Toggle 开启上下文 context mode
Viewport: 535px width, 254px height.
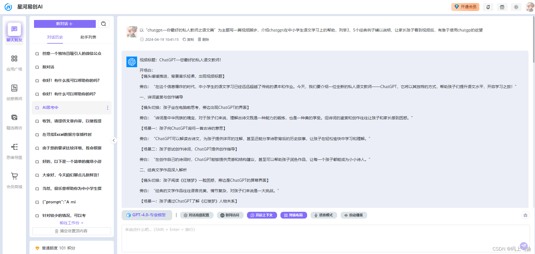[262, 215]
